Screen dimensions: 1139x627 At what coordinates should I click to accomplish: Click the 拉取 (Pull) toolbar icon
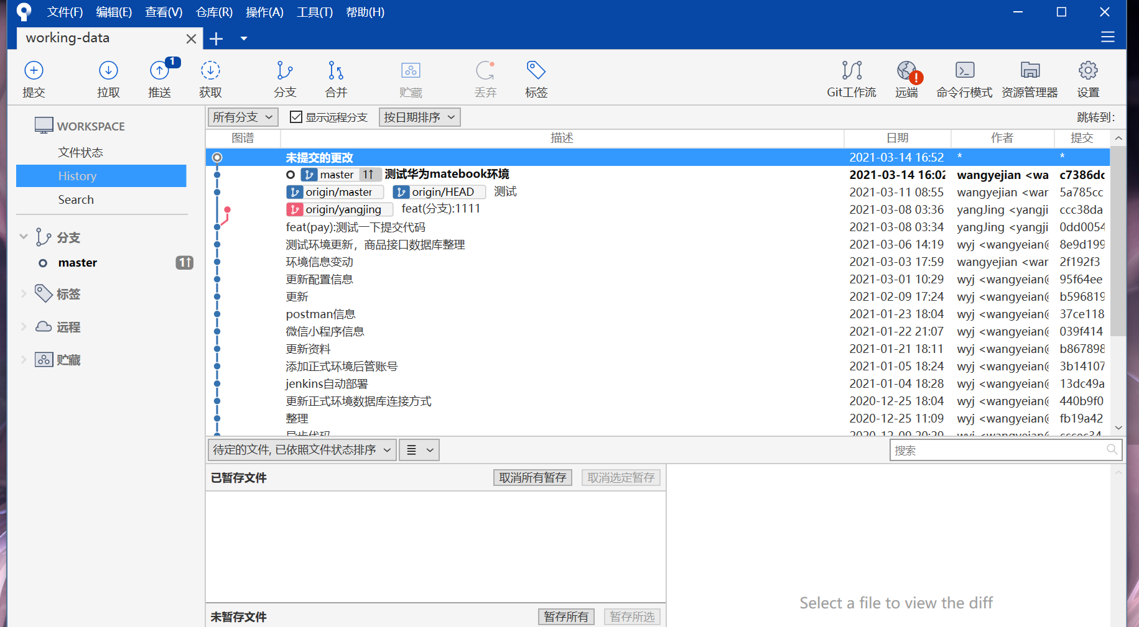[109, 78]
